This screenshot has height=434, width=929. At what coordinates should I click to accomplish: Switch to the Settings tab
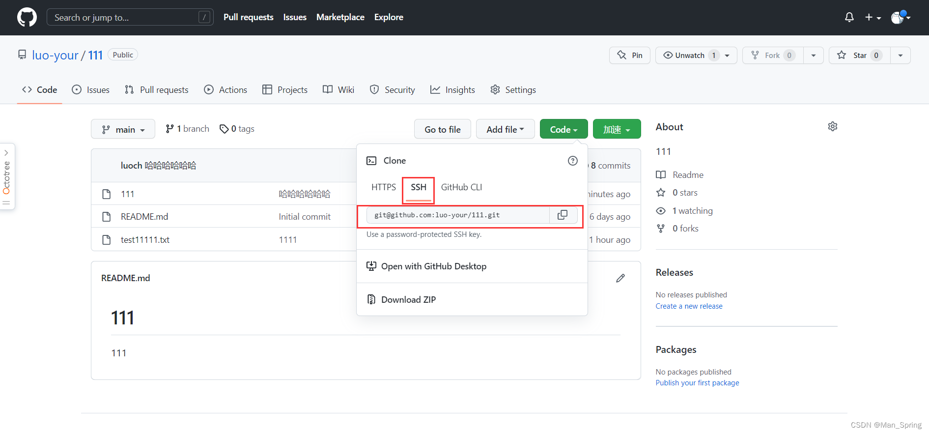click(x=513, y=89)
